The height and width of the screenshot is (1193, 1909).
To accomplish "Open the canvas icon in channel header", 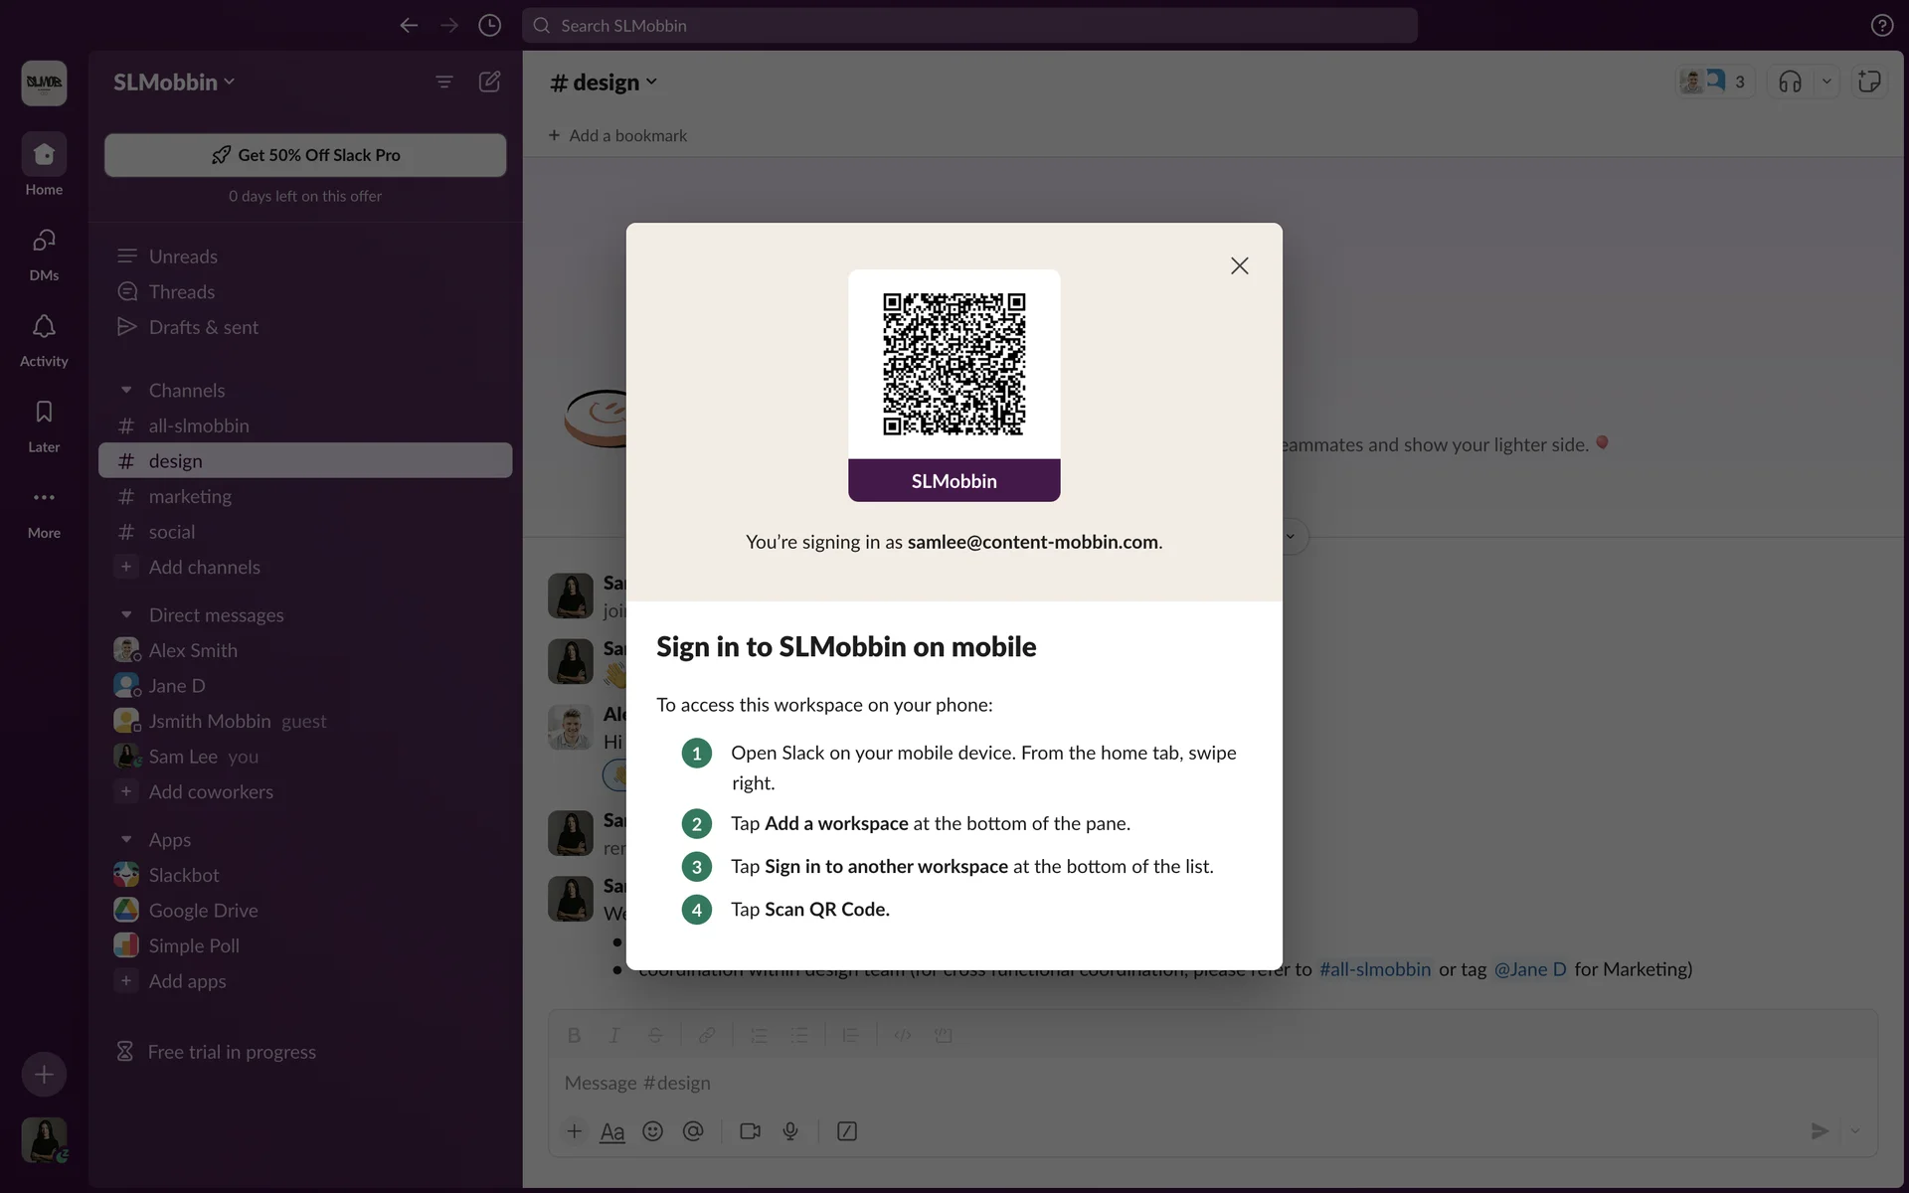I will point(1869,82).
